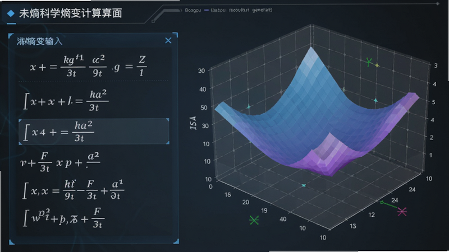Select the pink X marker near axis label 12
449x252 pixels.
click(x=402, y=212)
